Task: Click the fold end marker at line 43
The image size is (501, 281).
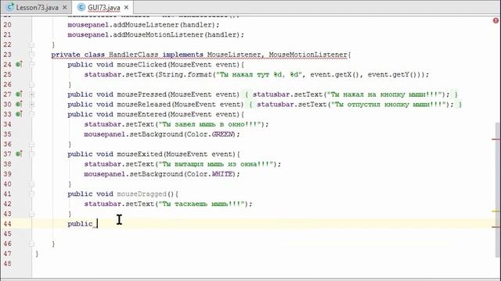Action: [x=31, y=214]
